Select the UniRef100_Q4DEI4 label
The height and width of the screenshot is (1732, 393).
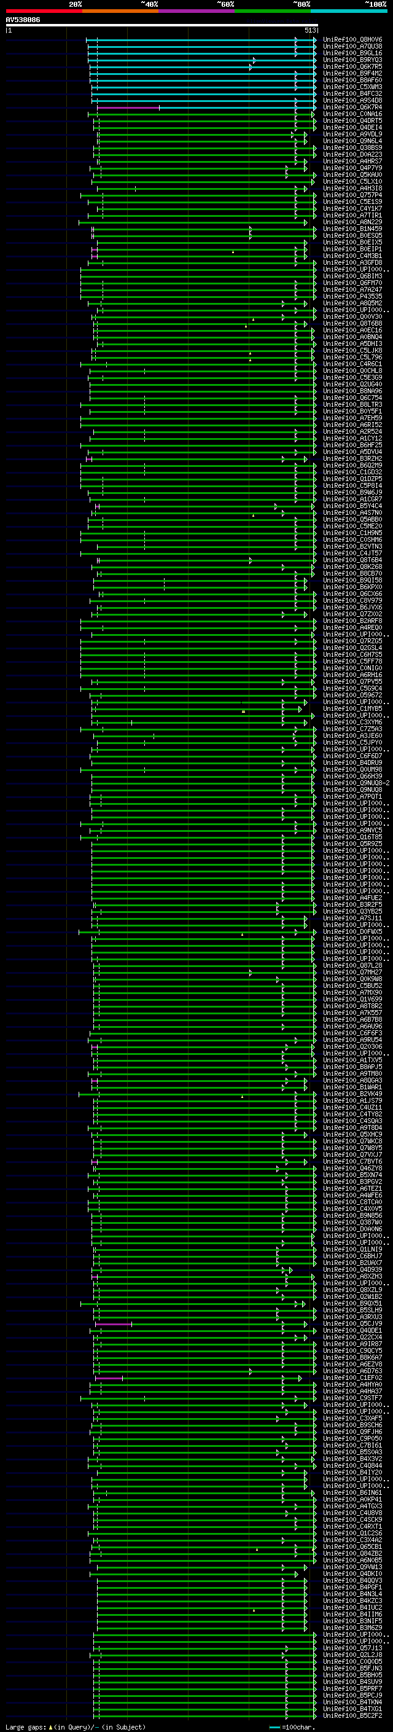click(x=352, y=127)
